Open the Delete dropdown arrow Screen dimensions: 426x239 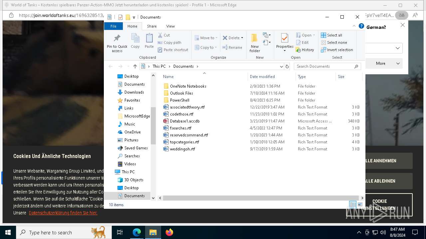(x=242, y=38)
